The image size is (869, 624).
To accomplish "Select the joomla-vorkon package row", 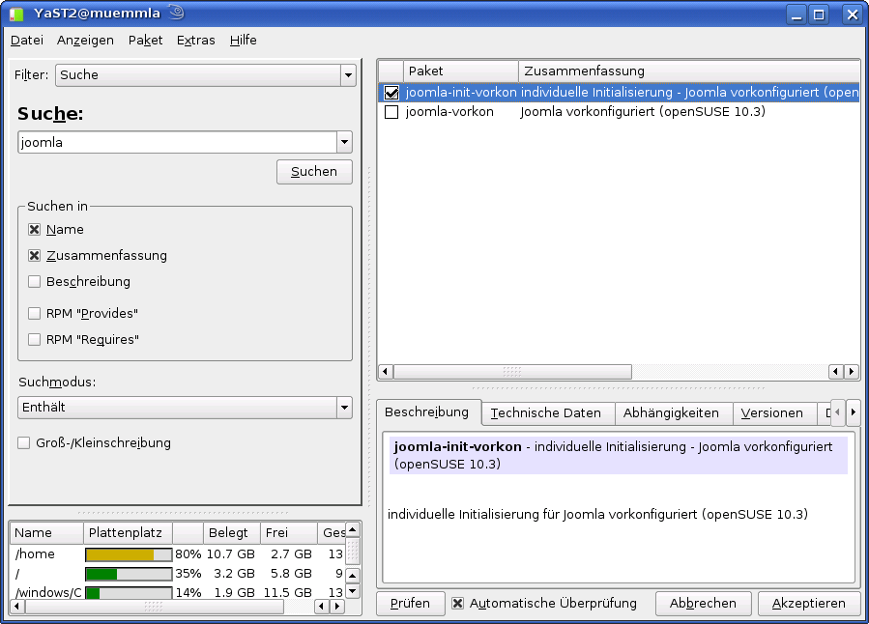I will [x=619, y=112].
